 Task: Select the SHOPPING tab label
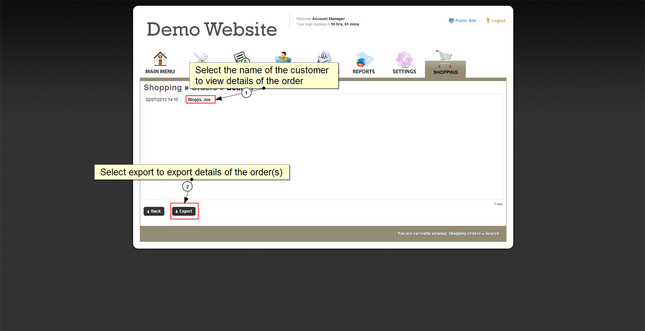(x=445, y=72)
